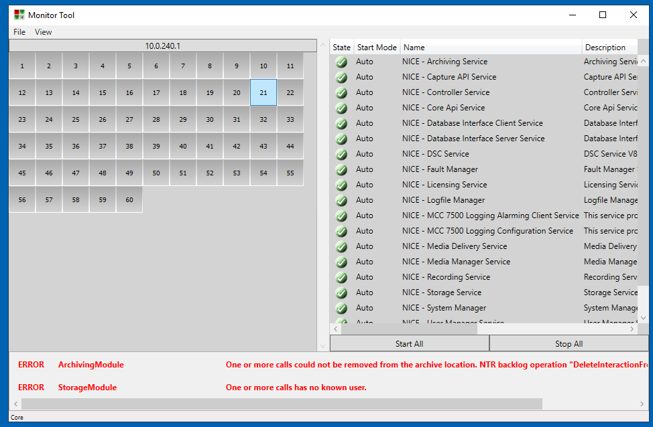Click the state icon for Logfile Manager

pos(341,200)
